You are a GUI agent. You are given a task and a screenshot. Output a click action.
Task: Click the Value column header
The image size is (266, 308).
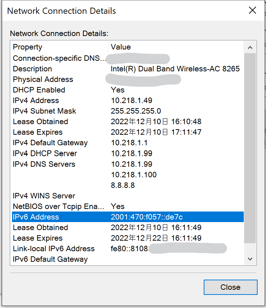coord(121,47)
